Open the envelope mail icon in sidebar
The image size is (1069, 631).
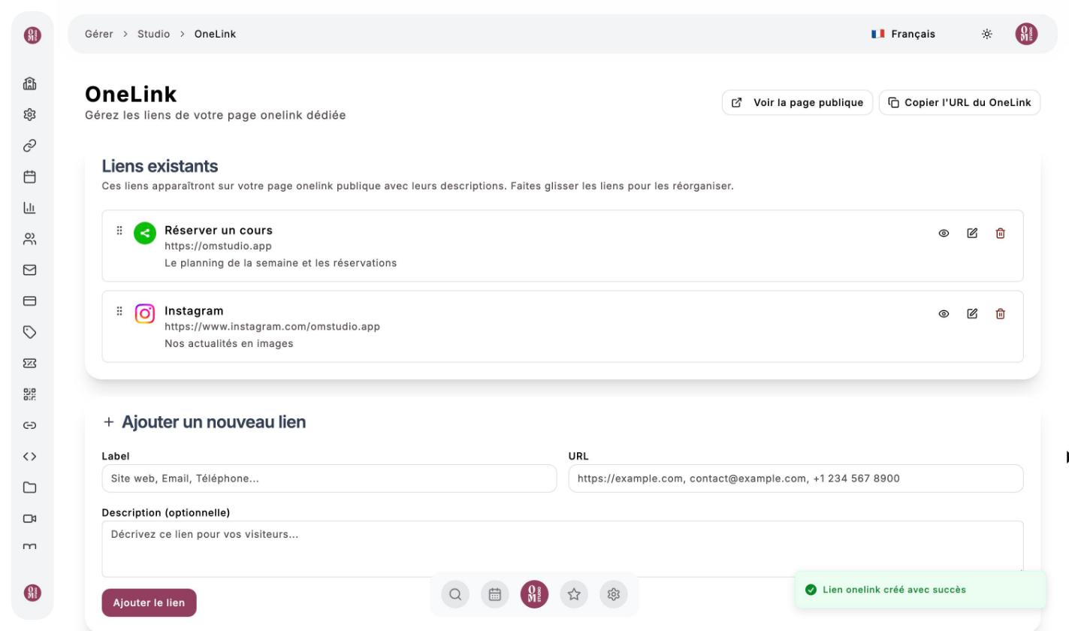pyautogui.click(x=30, y=270)
